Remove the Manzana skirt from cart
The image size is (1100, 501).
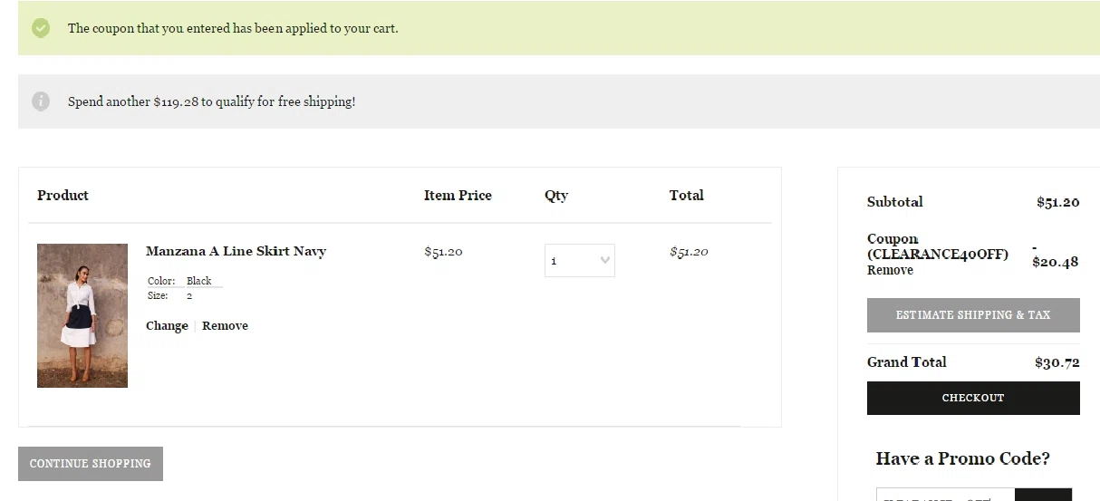[225, 326]
